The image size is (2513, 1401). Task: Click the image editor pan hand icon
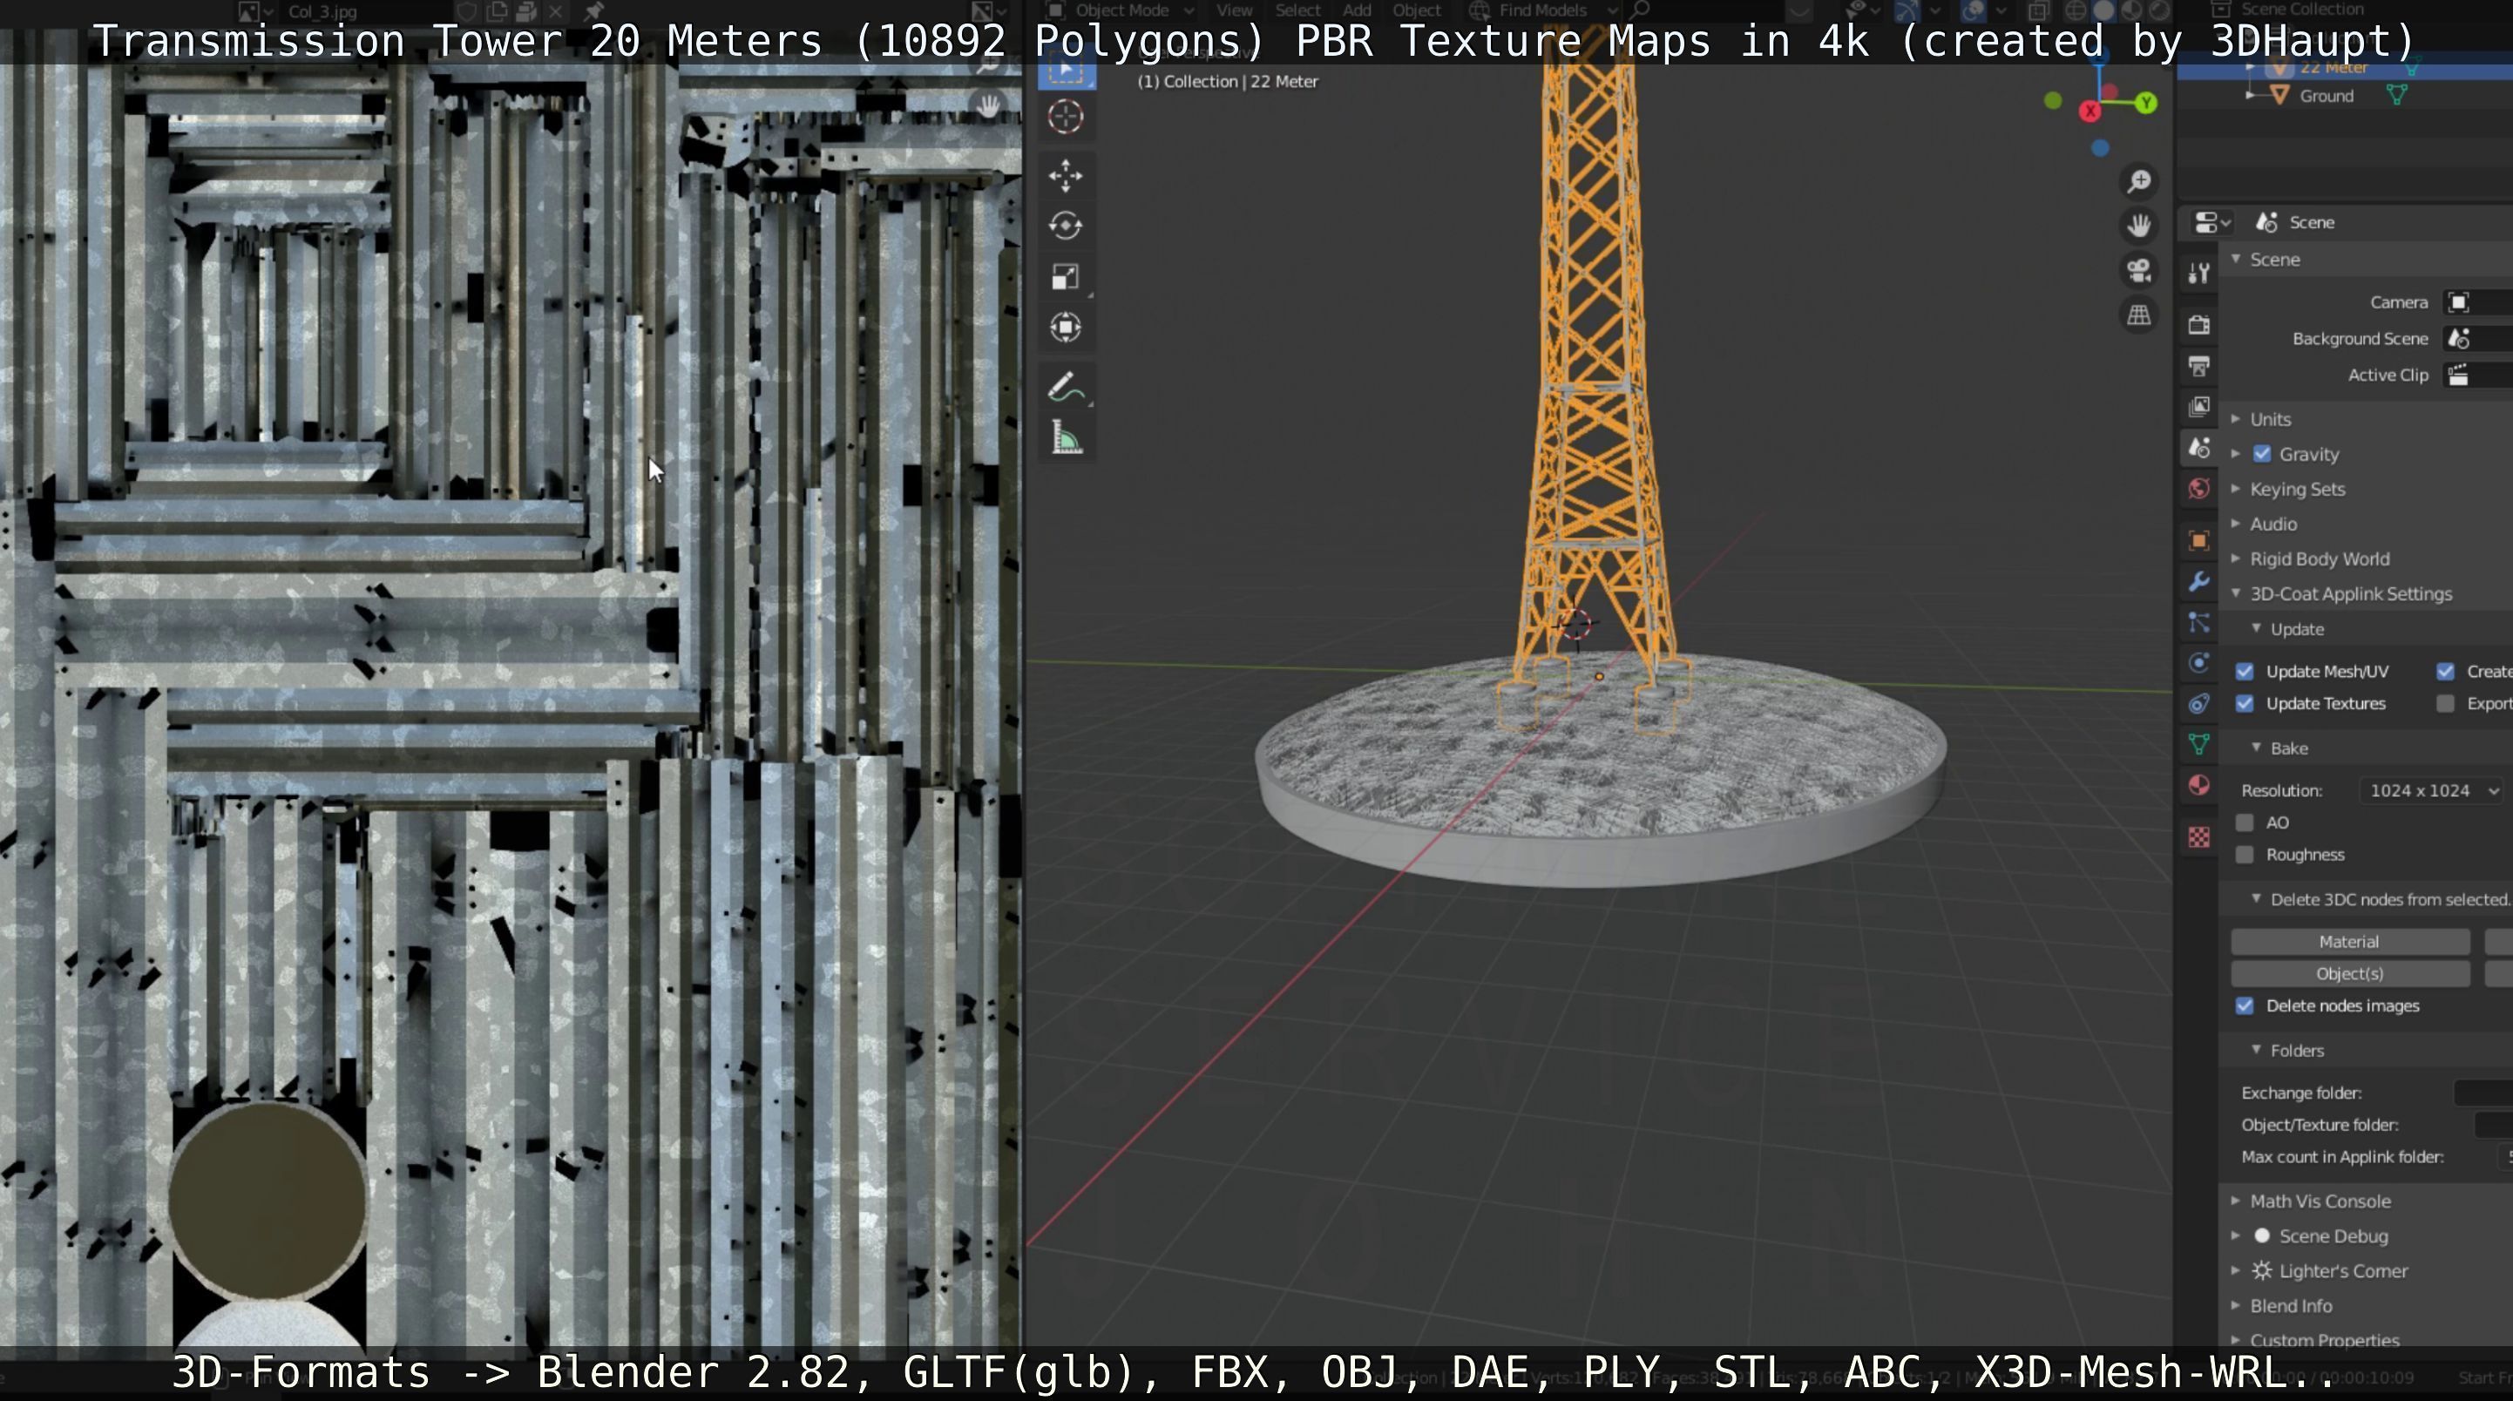[x=988, y=106]
